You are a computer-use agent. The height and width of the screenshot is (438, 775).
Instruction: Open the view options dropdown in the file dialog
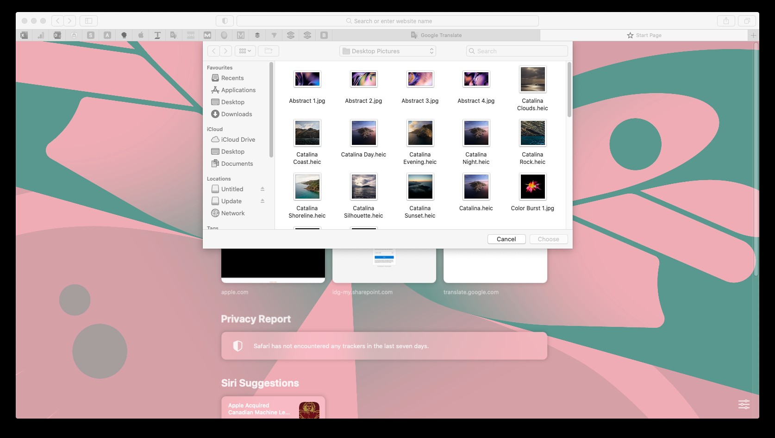click(x=245, y=51)
